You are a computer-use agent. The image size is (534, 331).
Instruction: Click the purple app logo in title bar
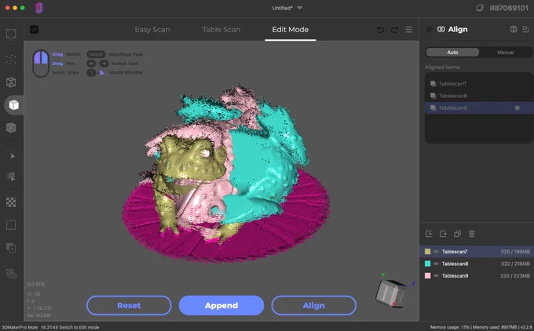[39, 8]
